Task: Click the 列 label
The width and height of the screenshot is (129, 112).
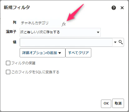Action: (14, 22)
